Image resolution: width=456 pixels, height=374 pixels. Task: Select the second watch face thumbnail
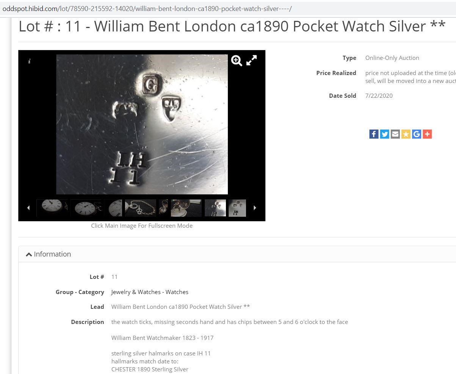coord(87,208)
